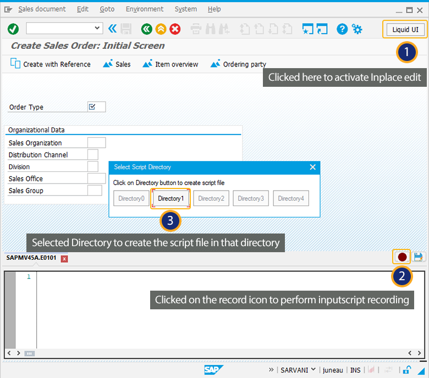This screenshot has height=378, width=429.
Task: Click the Find Next binoculars icon
Action: (224, 29)
